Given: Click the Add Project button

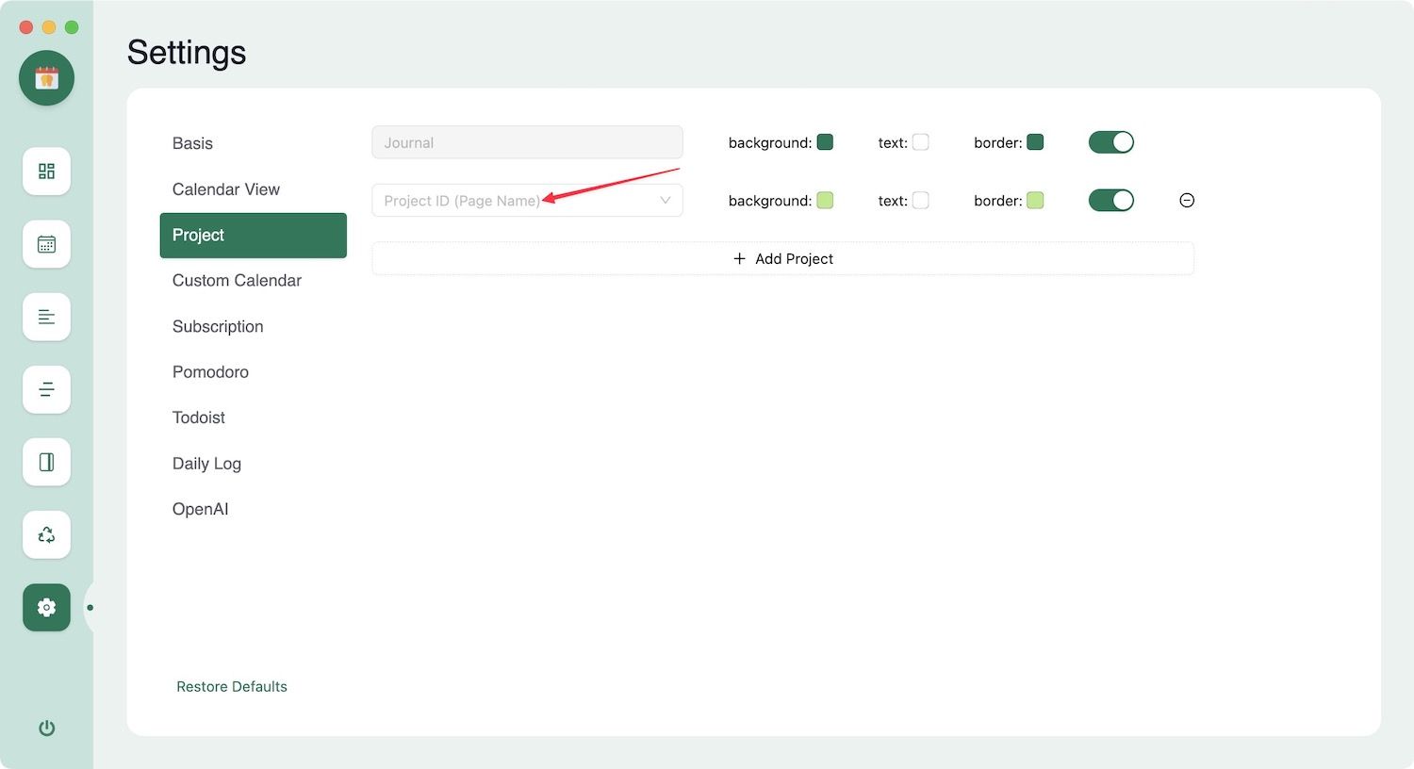Looking at the screenshot, I should click(x=782, y=259).
